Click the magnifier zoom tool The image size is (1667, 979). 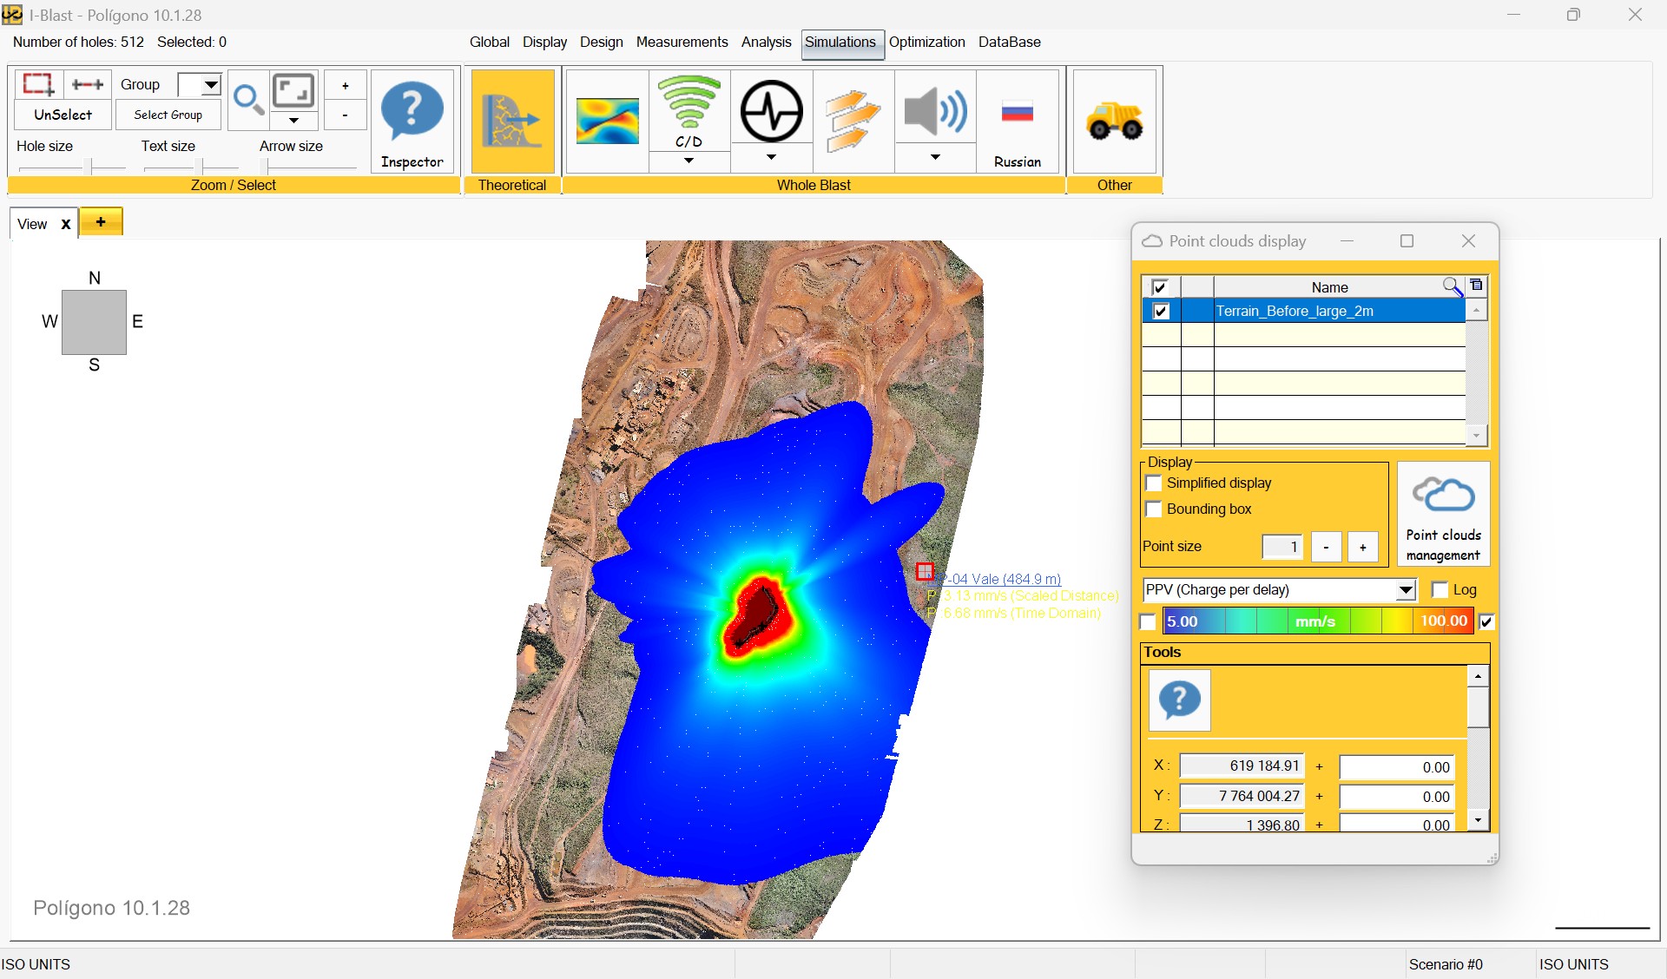pyautogui.click(x=248, y=100)
